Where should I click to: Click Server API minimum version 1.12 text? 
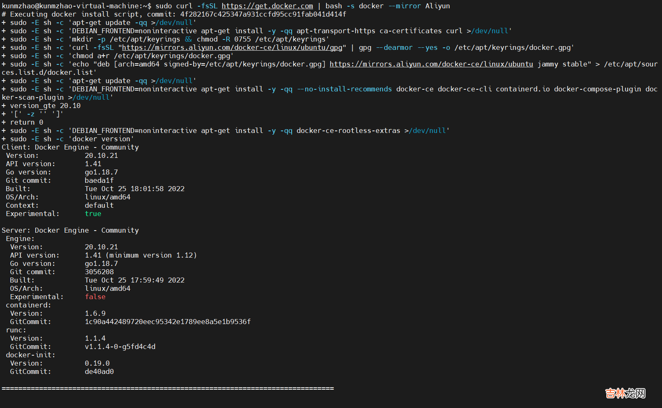151,255
